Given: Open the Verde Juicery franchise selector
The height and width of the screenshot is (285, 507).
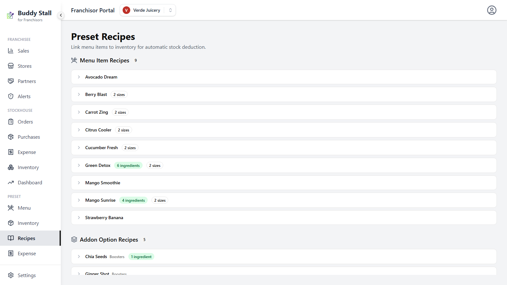Looking at the screenshot, I should (x=148, y=10).
